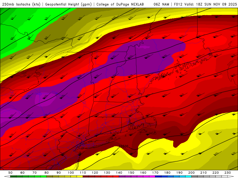Click the "F012 Valid: 18Z SUN NOV 09 2025" text
238x178 pixels.
pyautogui.click(x=205, y=4)
